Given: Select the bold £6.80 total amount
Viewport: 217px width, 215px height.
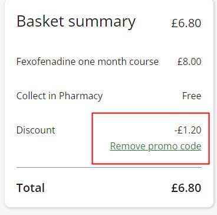Looking at the screenshot, I should [x=186, y=188].
